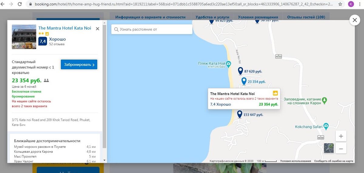
Task: Open the Chrome profile avatar K
Action: (x=351, y=4)
